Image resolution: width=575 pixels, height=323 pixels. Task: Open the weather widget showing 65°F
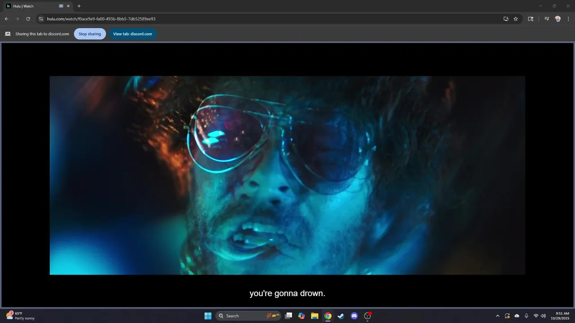[20, 316]
